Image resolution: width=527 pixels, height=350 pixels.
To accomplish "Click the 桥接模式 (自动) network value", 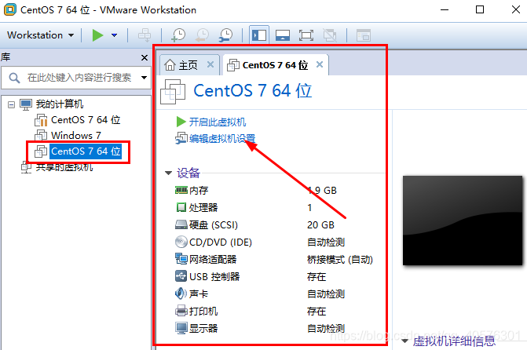I will pyautogui.click(x=340, y=260).
